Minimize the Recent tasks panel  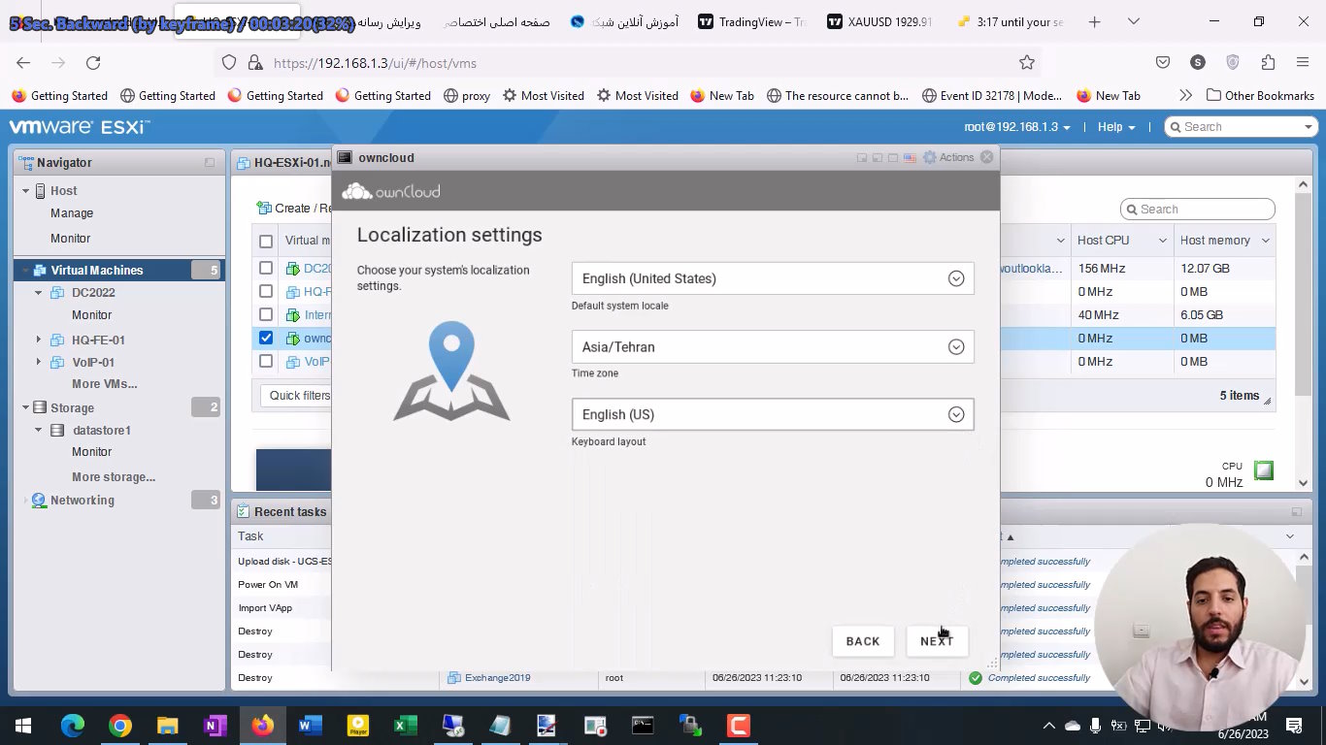(1296, 511)
